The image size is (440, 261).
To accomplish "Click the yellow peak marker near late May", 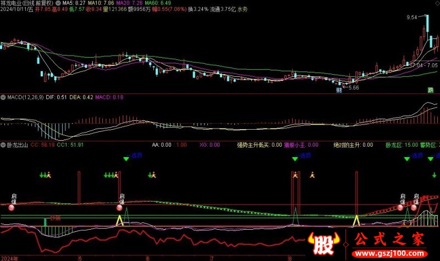I will tap(120, 220).
